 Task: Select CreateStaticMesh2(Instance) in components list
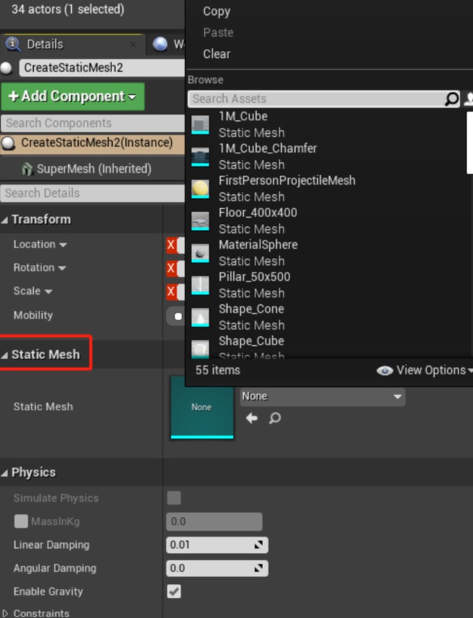click(x=92, y=144)
